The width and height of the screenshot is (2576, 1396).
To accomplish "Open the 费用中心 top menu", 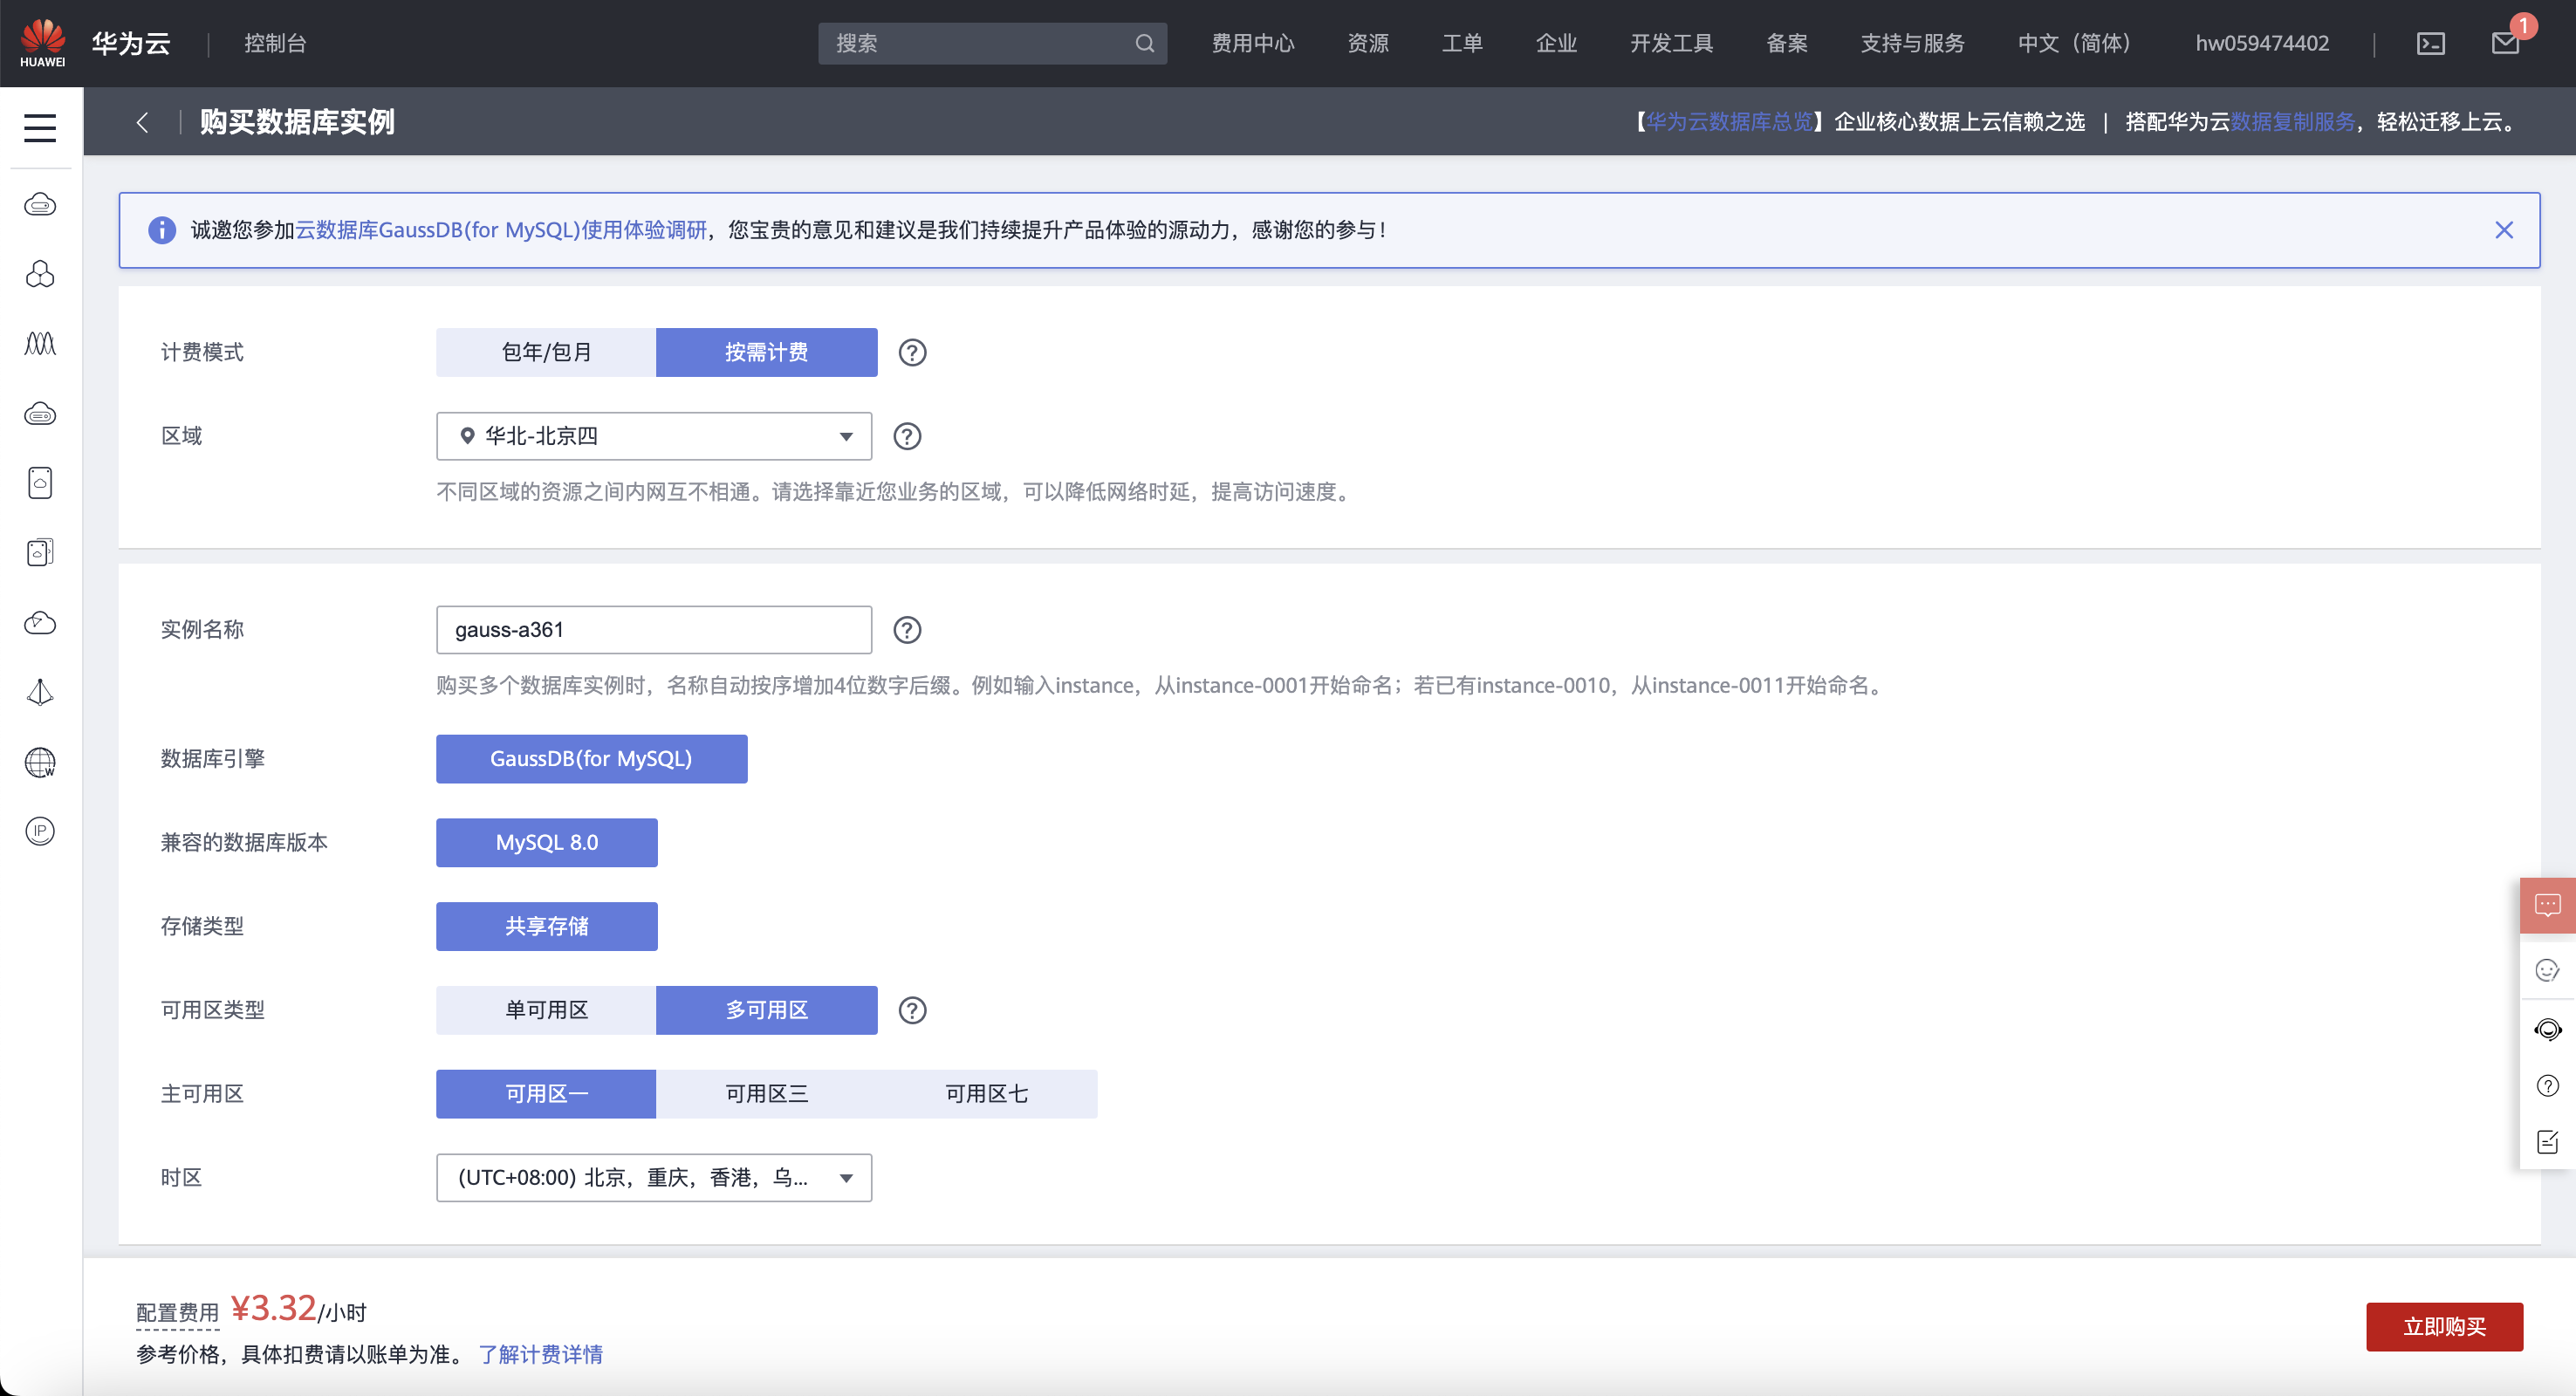I will coord(1252,43).
